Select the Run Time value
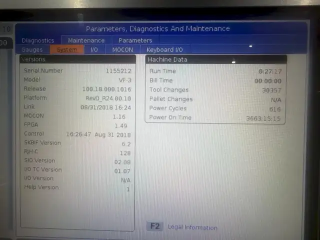The width and height of the screenshot is (320, 240). point(269,71)
